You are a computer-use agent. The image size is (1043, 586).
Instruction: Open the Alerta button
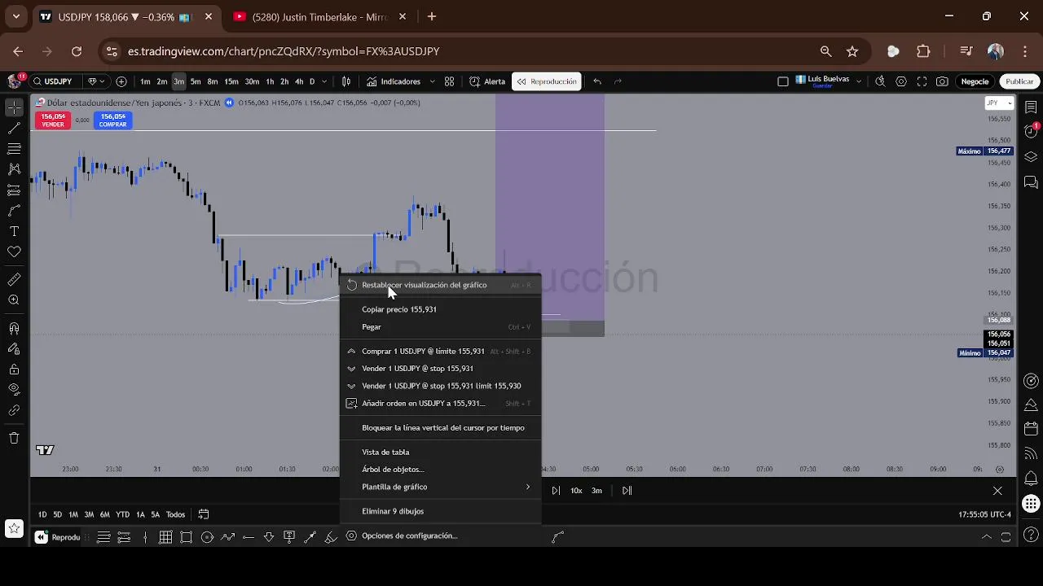(x=487, y=81)
